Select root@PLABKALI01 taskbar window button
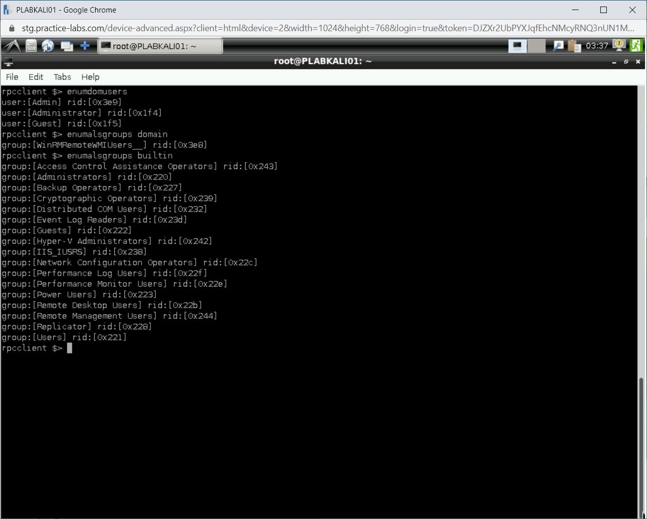 tap(159, 46)
